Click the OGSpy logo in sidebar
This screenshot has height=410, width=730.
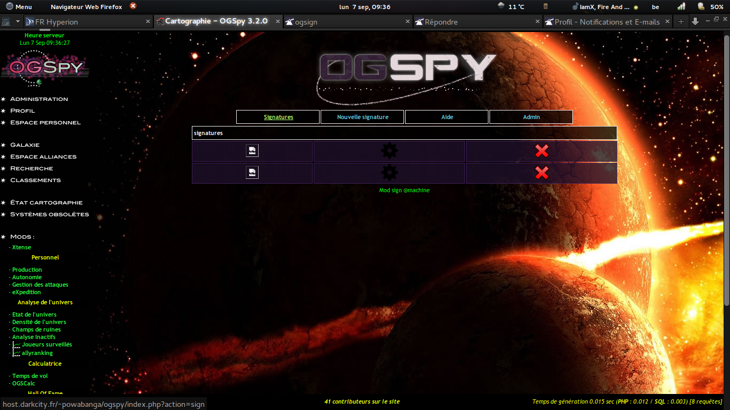(45, 68)
